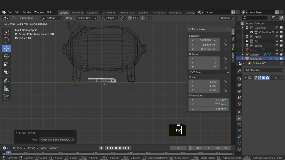Viewport: 285px width, 160px height.
Task: Select the Scale tool in the toolbar
Action: click(6, 64)
